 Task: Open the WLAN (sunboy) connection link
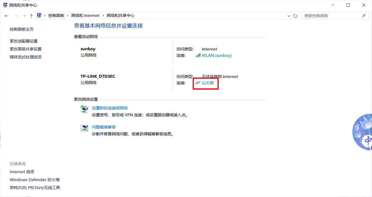tap(217, 56)
